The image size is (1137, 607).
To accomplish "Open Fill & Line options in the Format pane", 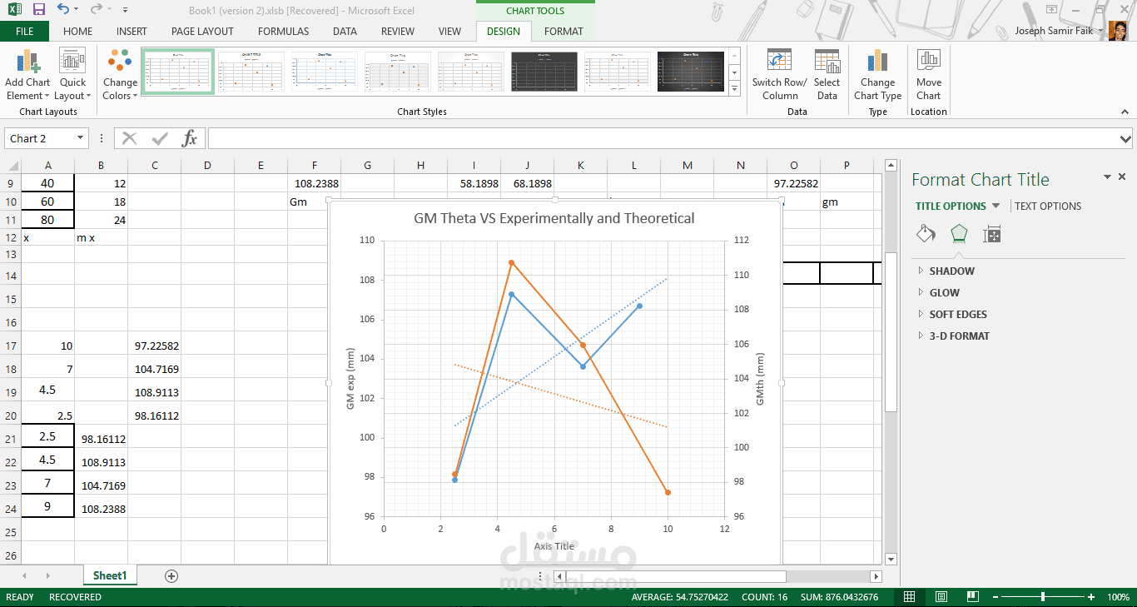I will tap(925, 234).
